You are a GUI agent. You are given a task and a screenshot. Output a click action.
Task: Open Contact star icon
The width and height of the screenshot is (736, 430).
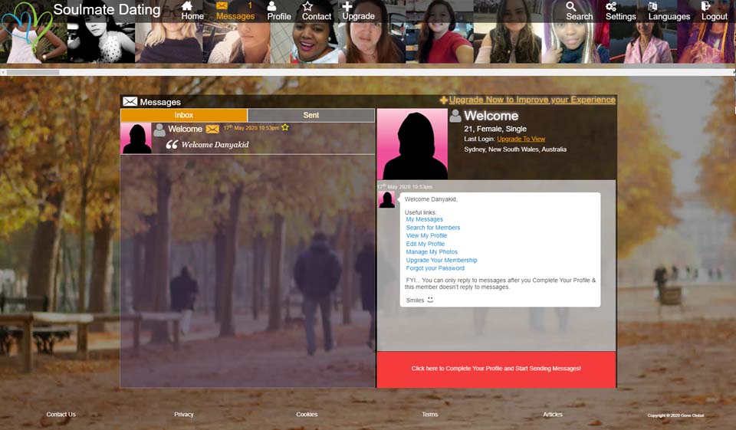[307, 6]
